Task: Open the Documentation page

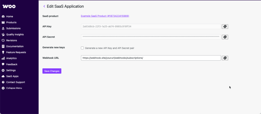Action: tap(15, 46)
